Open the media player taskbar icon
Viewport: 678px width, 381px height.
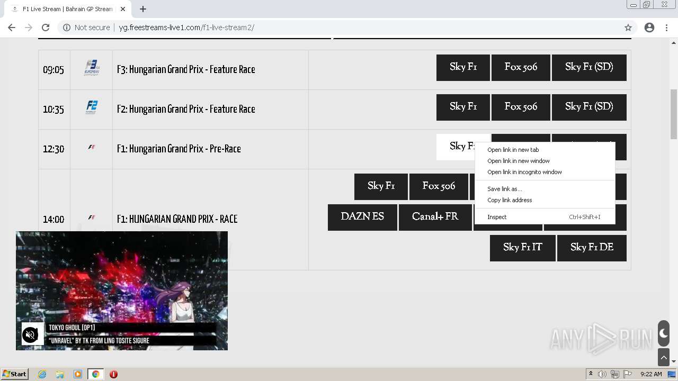pos(78,374)
